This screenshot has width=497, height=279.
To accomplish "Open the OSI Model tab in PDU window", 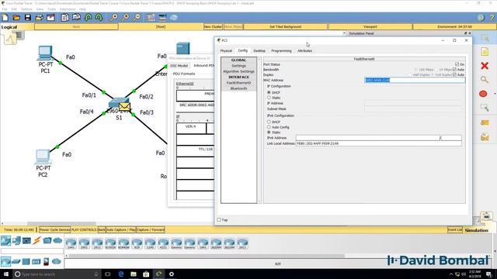I will (x=179, y=66).
